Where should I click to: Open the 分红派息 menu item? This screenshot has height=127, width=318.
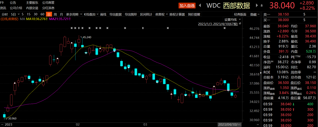(48, 8)
